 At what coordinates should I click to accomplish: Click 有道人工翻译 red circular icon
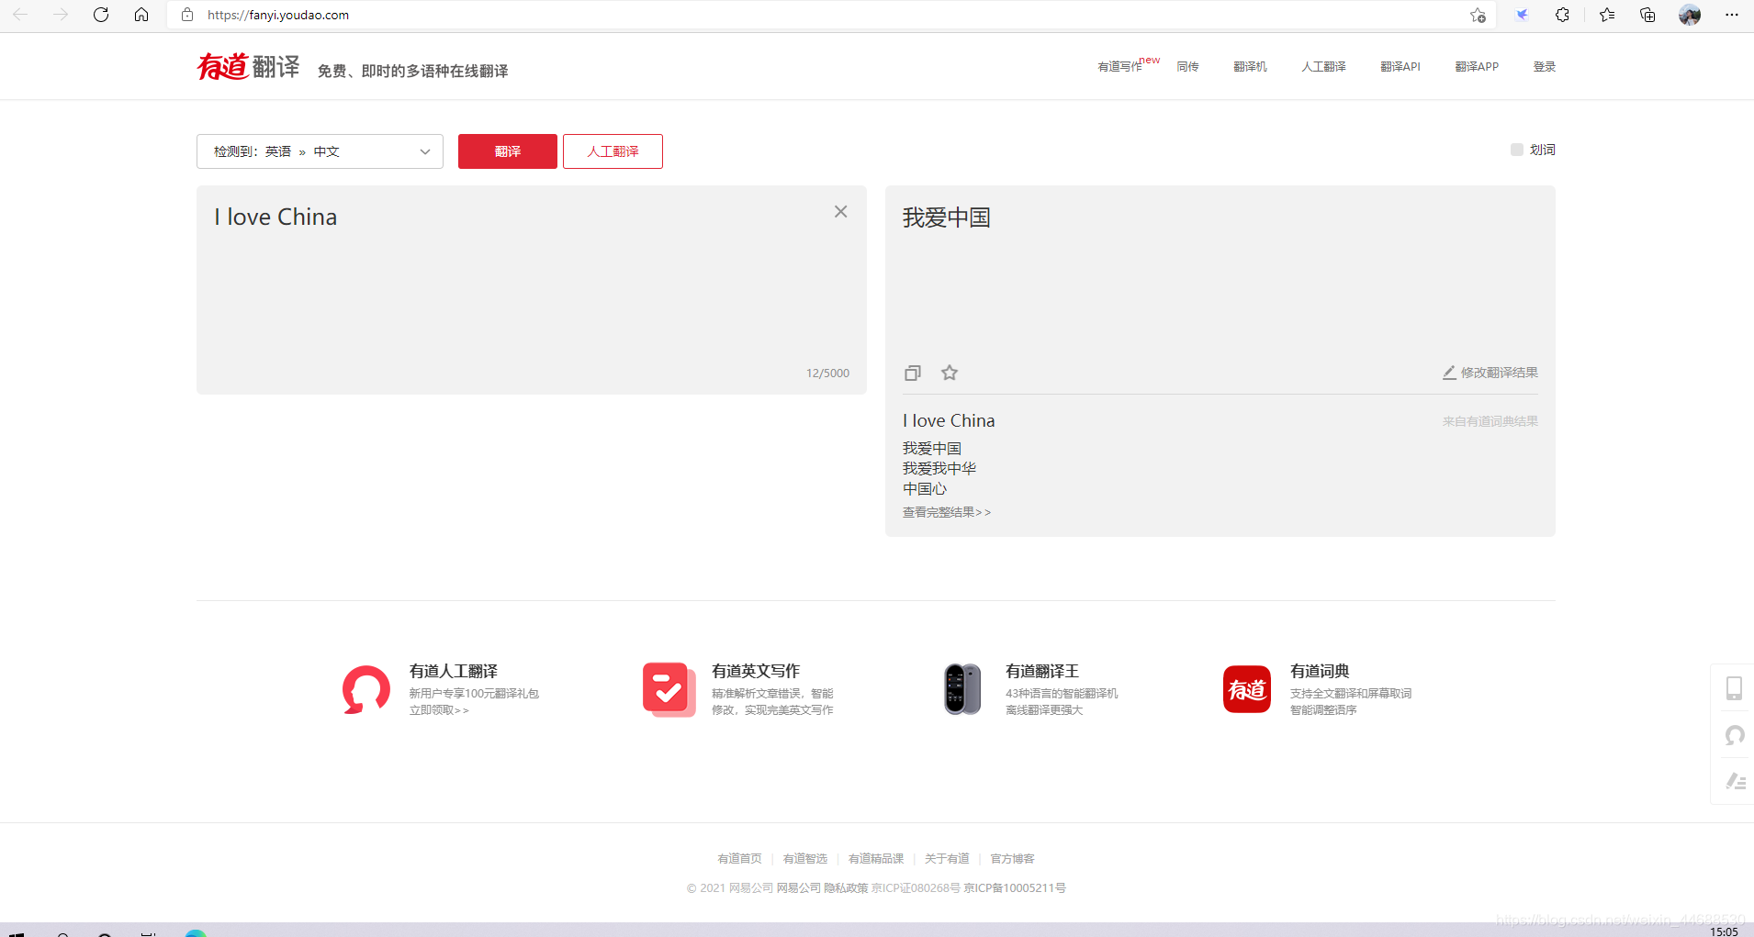(366, 690)
